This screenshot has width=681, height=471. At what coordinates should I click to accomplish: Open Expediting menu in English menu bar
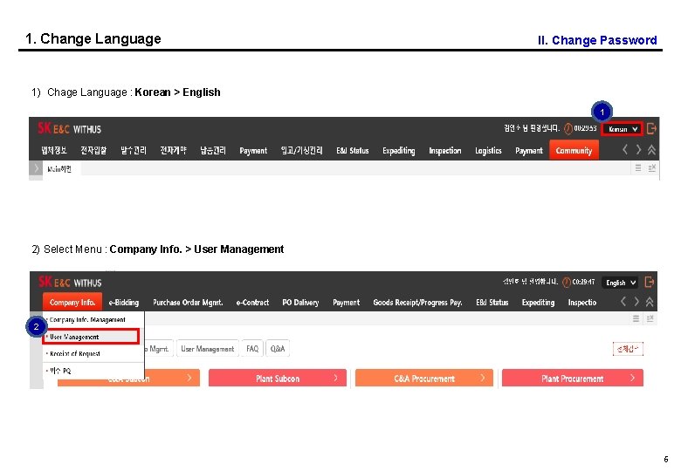coord(538,303)
